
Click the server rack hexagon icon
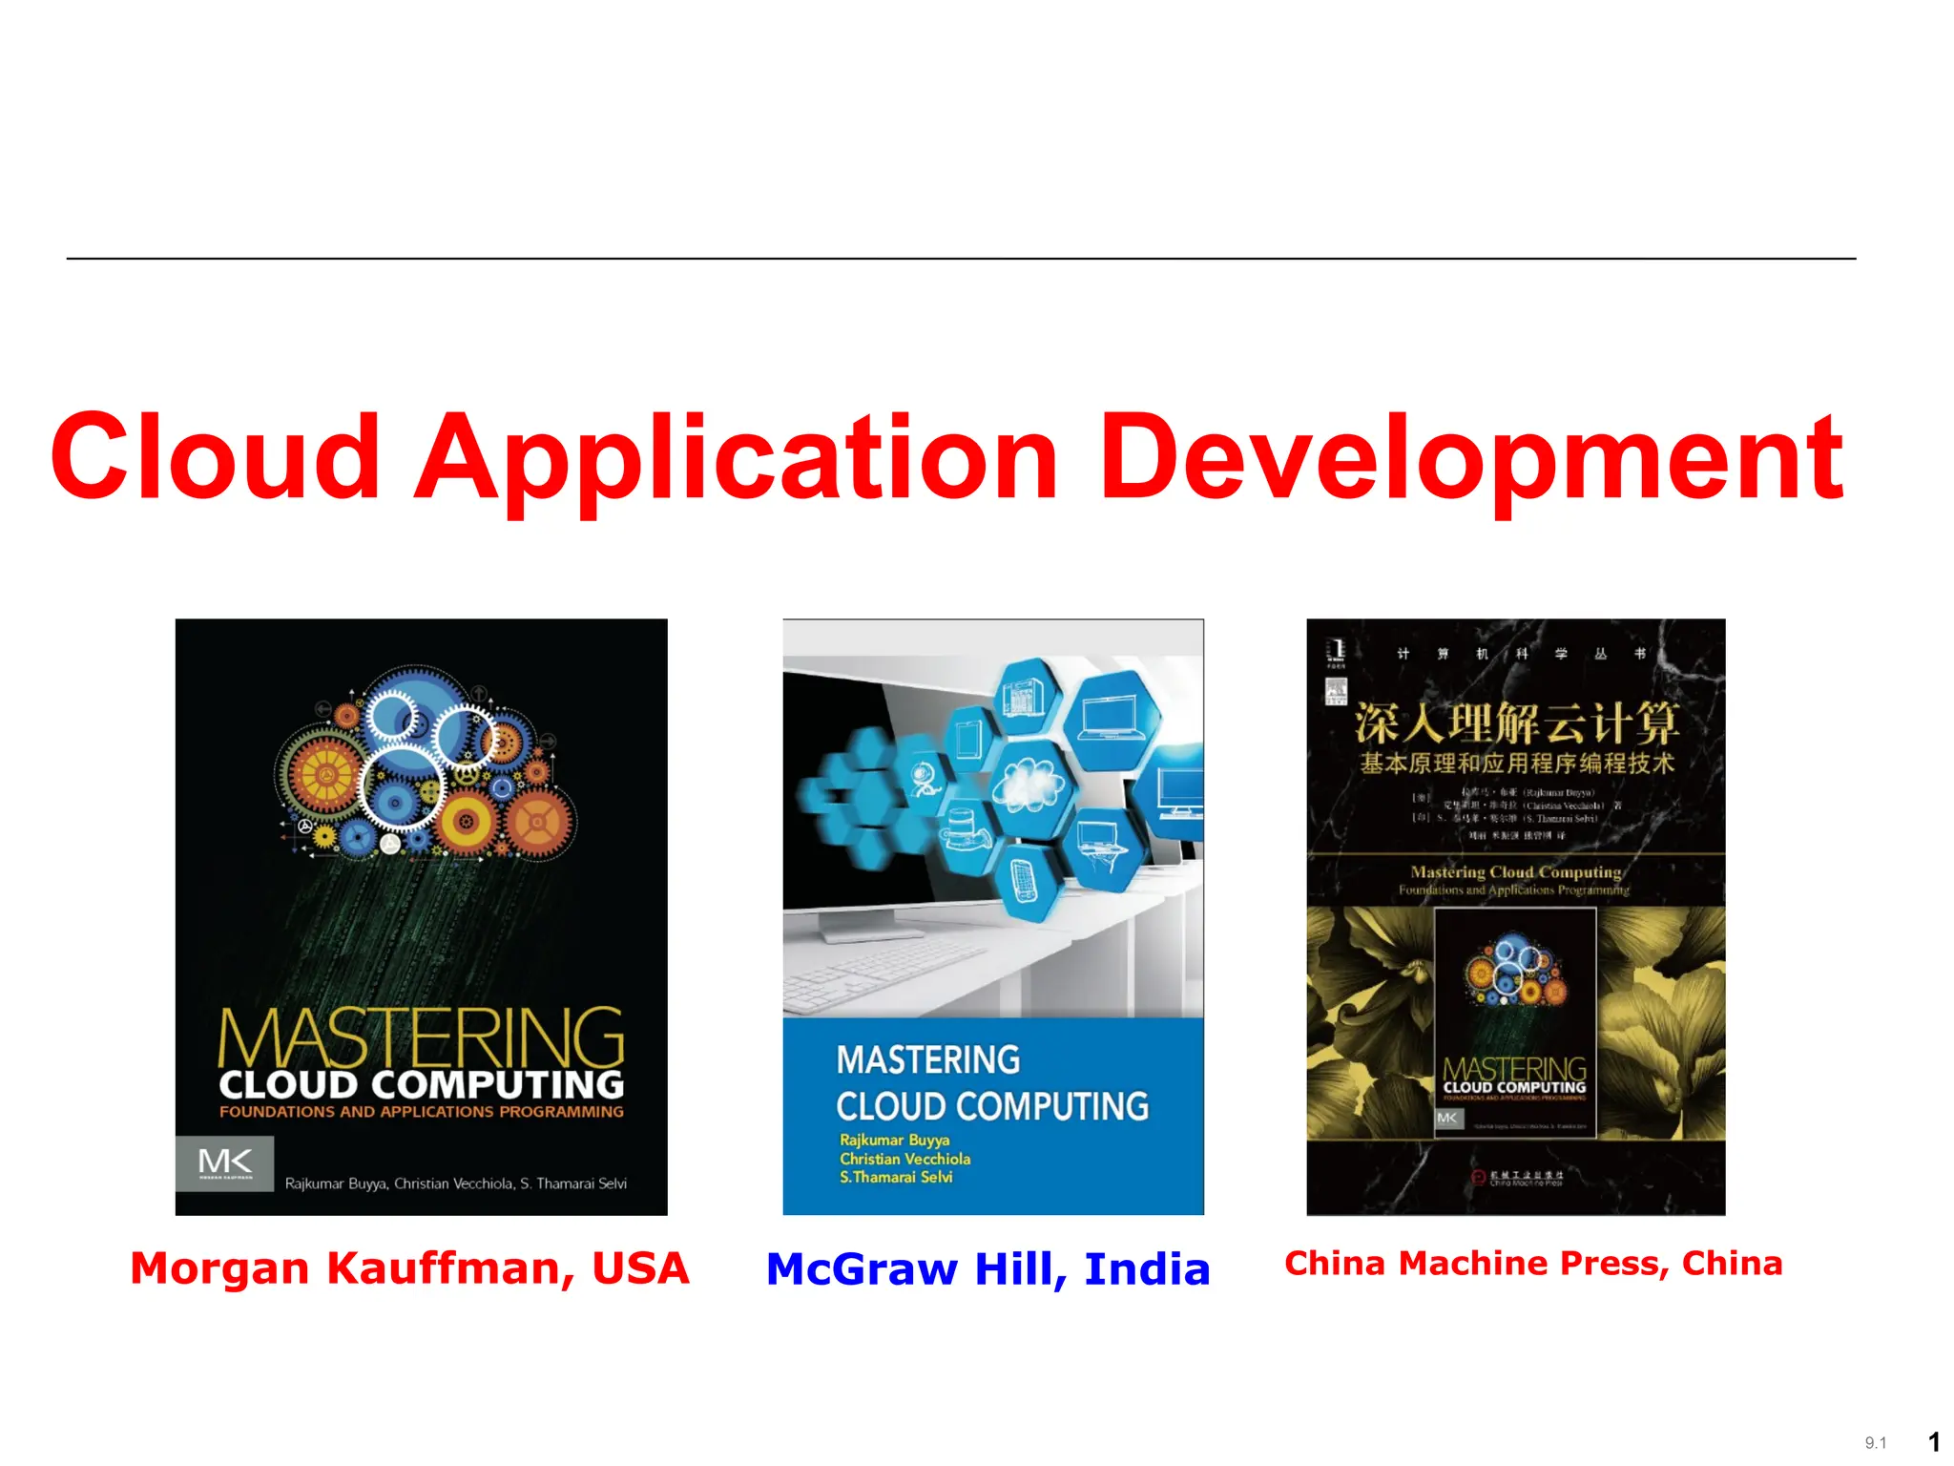(1024, 697)
